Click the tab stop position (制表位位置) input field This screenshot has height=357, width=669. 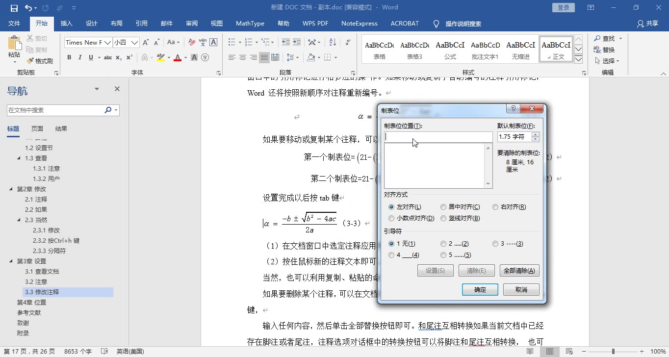point(438,137)
